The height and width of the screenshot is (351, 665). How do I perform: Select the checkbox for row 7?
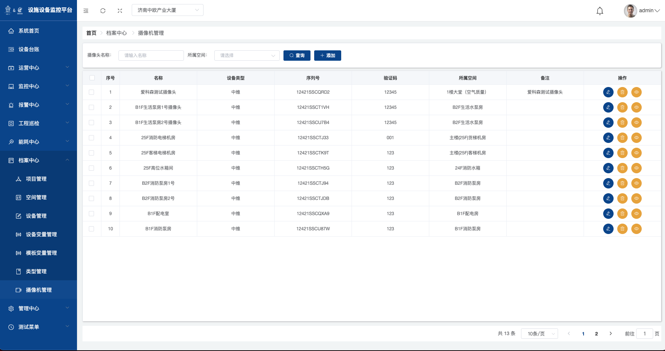91,183
